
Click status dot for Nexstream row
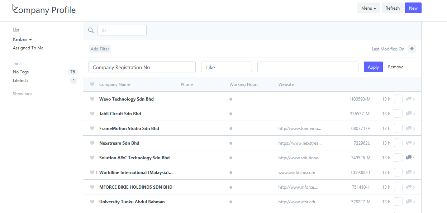pos(231,143)
